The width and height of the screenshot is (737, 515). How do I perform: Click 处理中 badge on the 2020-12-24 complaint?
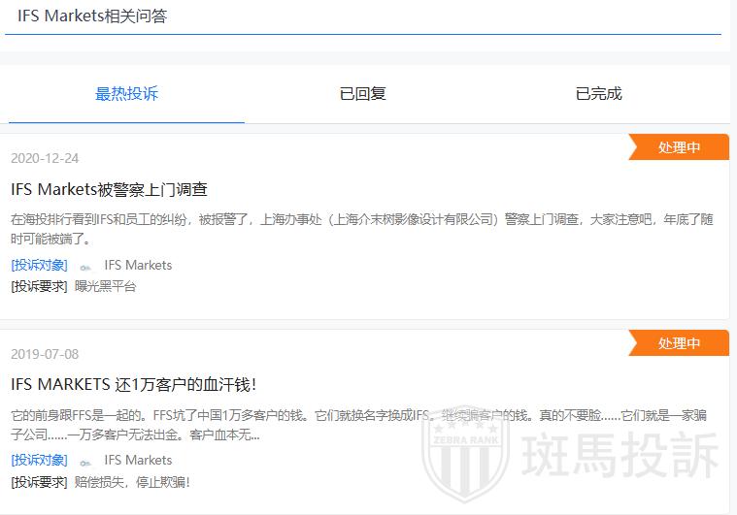[679, 147]
